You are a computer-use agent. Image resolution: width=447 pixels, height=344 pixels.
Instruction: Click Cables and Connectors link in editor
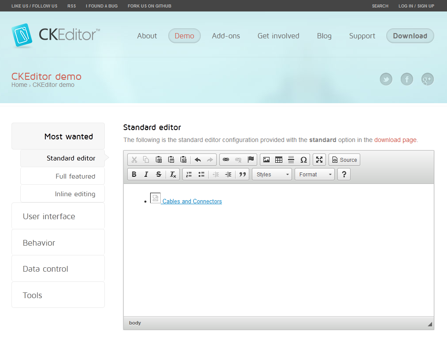pyautogui.click(x=192, y=201)
